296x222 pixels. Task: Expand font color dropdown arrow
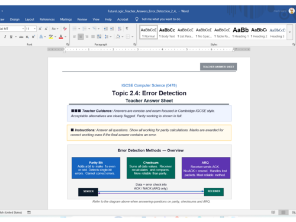[66, 37]
